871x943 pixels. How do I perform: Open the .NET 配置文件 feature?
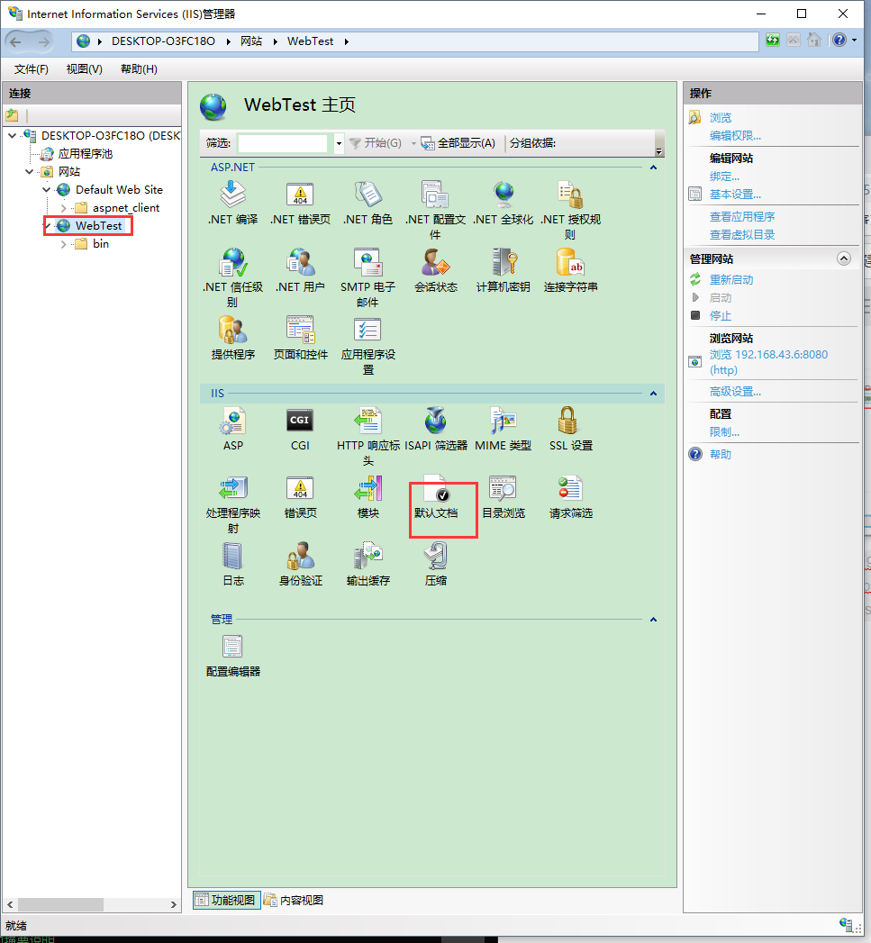click(435, 211)
